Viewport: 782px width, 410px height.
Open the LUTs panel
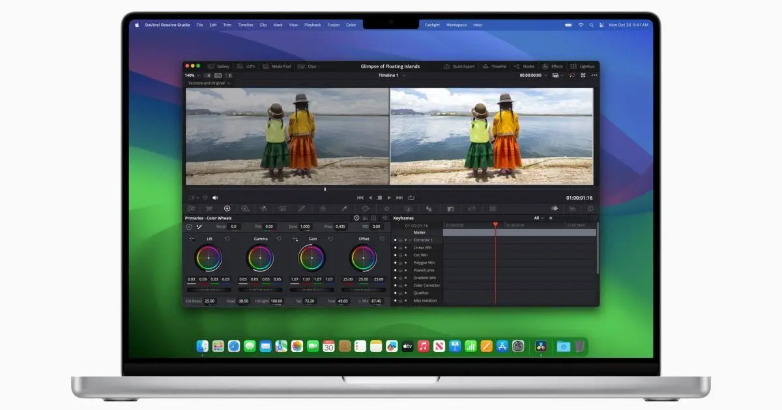pyautogui.click(x=246, y=66)
